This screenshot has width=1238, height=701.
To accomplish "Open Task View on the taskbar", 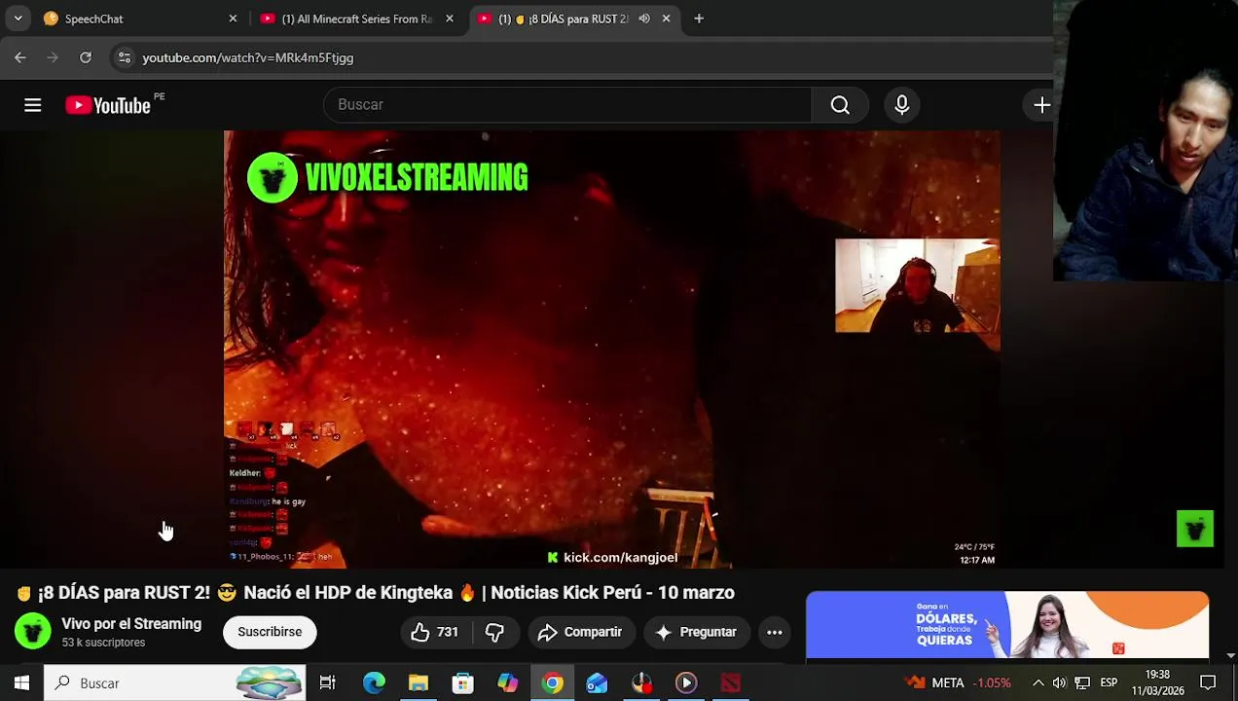I will pyautogui.click(x=327, y=683).
